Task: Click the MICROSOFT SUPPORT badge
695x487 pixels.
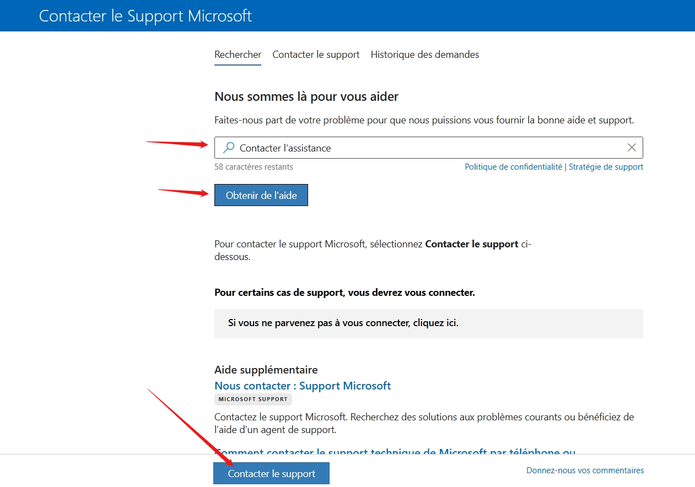Action: tap(253, 399)
